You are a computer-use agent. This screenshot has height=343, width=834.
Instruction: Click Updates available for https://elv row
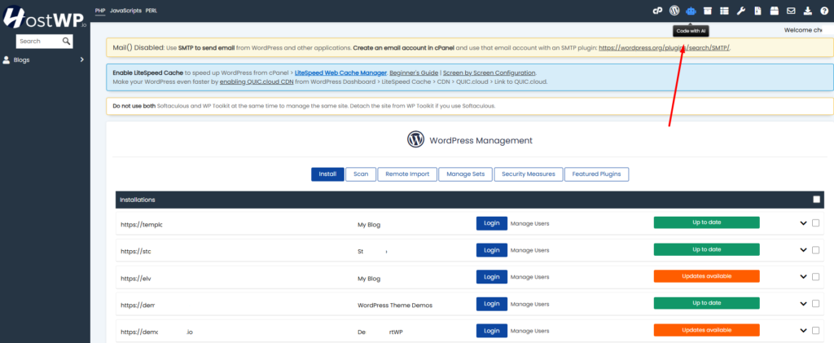point(706,276)
